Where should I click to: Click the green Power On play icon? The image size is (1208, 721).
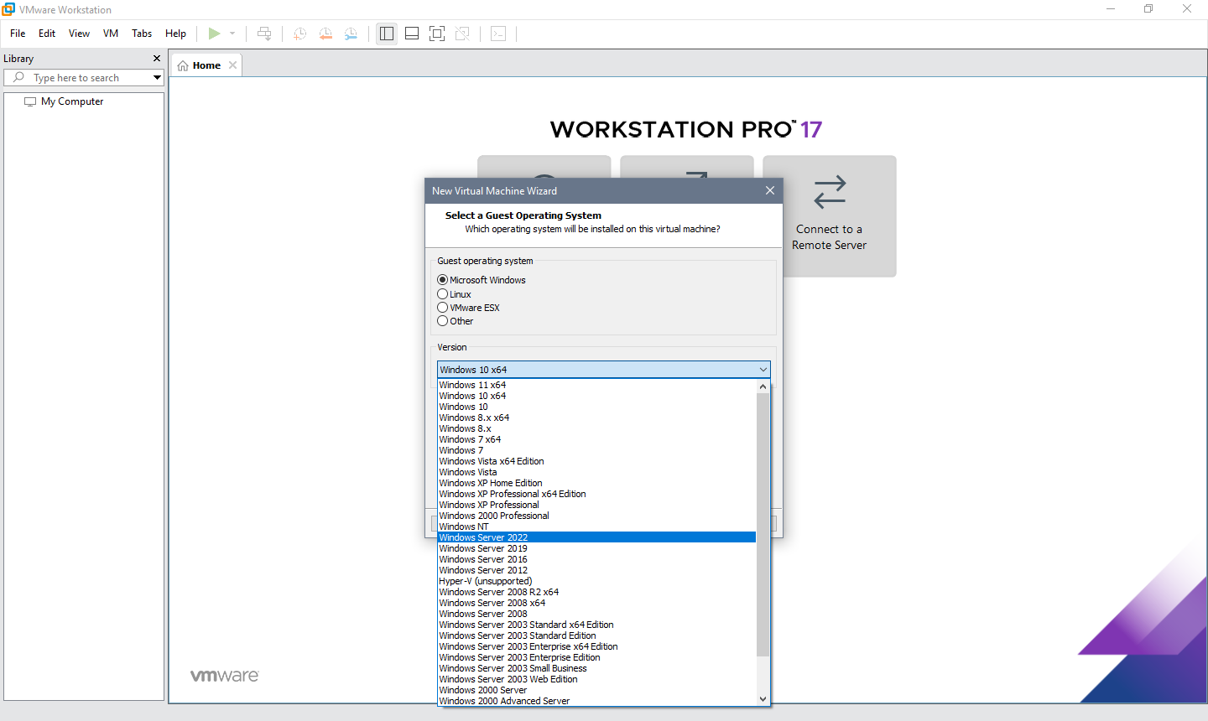215,34
